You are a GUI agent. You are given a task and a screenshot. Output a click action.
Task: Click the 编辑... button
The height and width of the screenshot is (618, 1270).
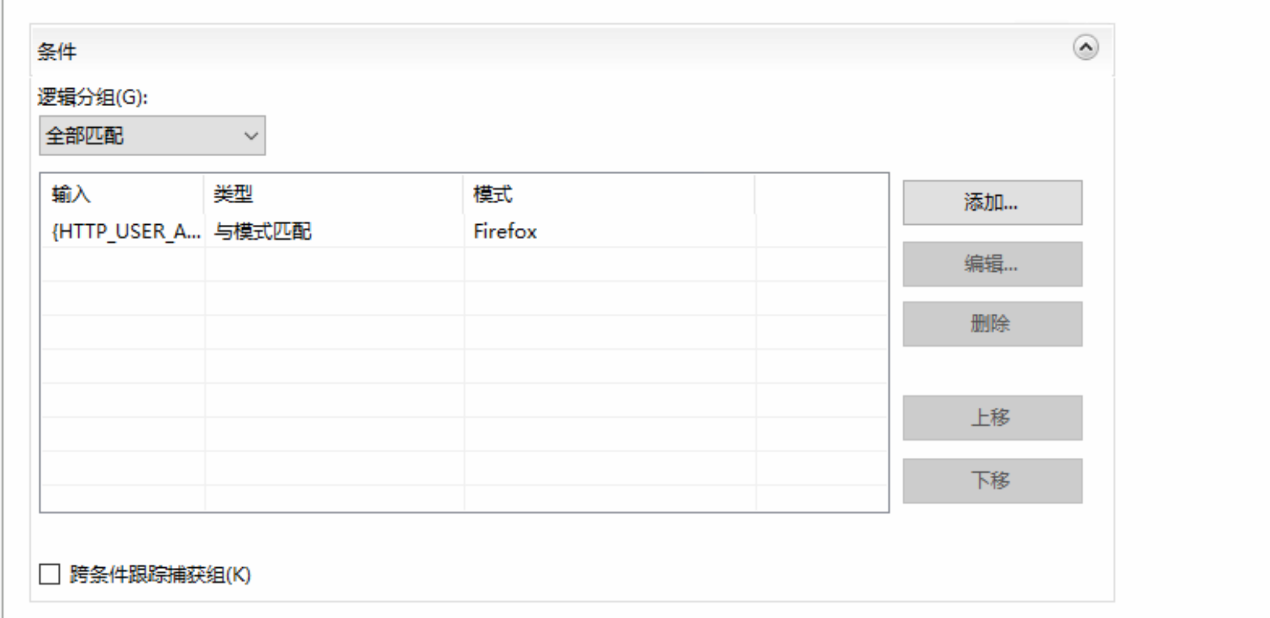click(x=992, y=264)
